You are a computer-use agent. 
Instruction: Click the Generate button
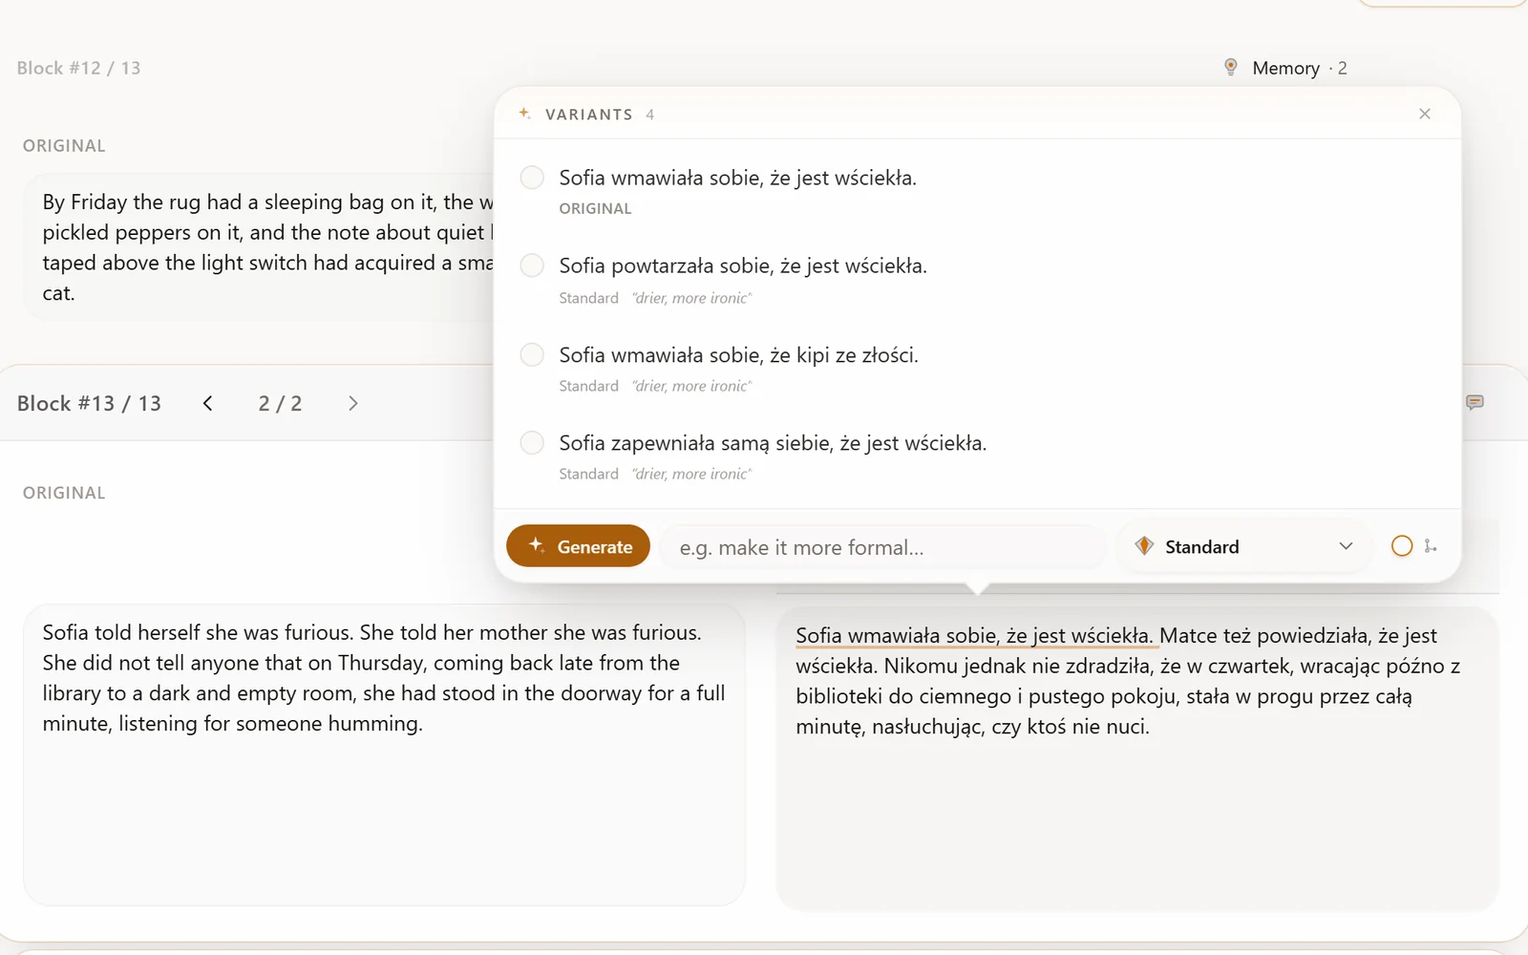(x=578, y=546)
